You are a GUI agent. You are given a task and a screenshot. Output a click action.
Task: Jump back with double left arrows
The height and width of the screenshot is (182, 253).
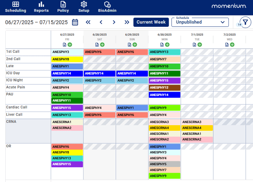(88, 22)
